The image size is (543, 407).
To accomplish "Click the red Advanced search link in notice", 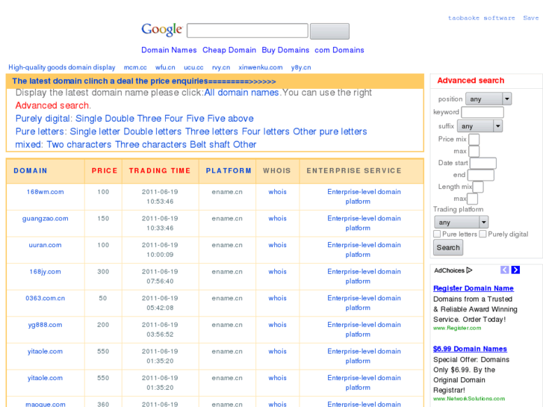I will 52,105.
